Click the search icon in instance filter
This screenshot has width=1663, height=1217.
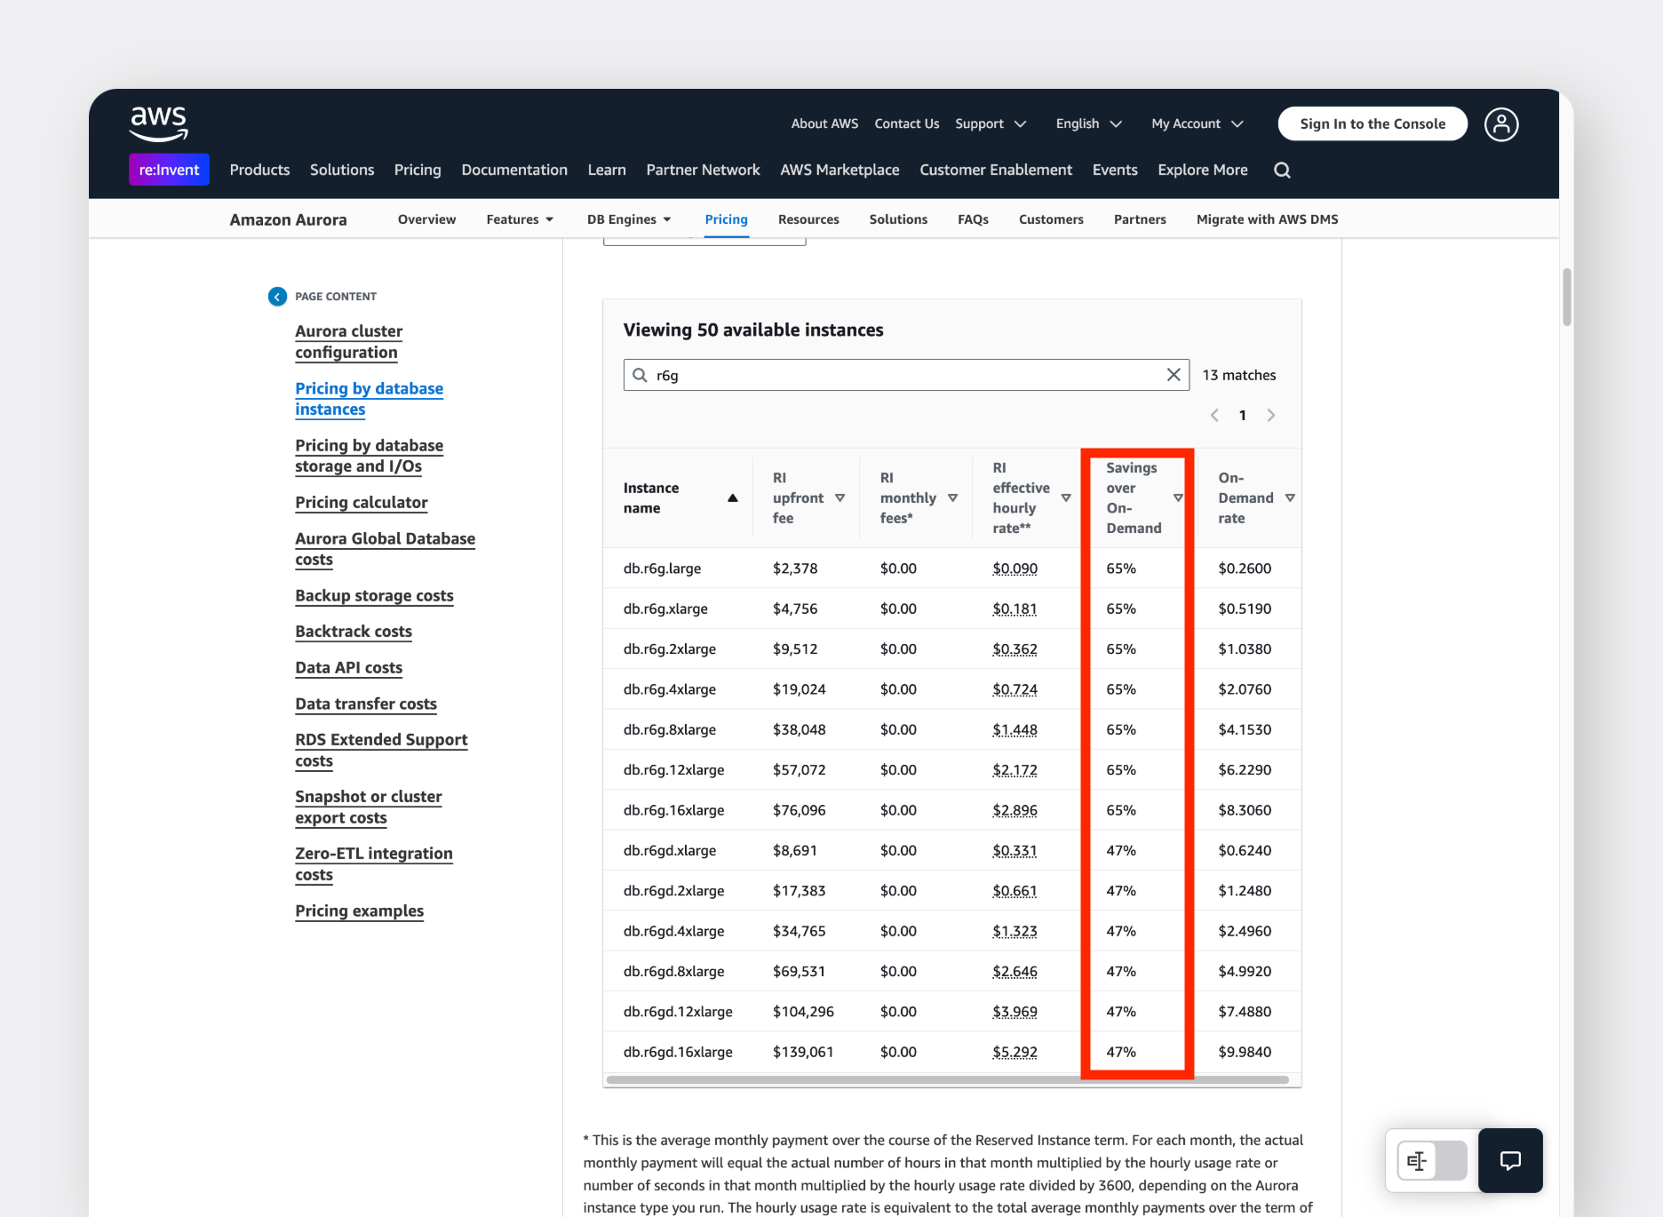(x=640, y=375)
